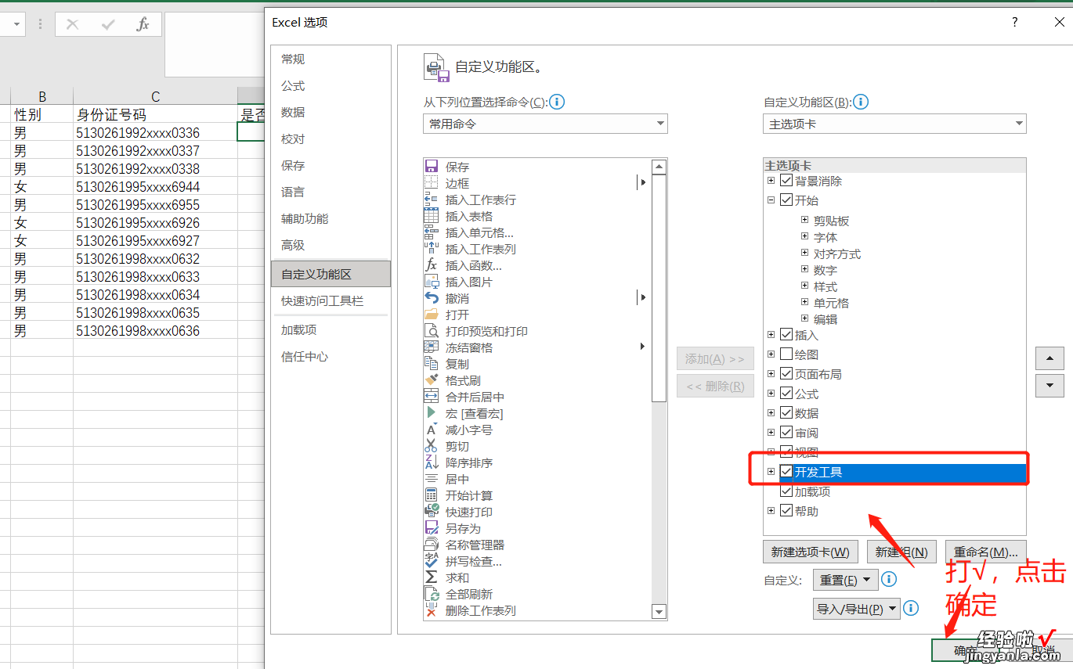The width and height of the screenshot is (1073, 669).
Task: Expand the 对齐方式 group node
Action: pyautogui.click(x=804, y=254)
